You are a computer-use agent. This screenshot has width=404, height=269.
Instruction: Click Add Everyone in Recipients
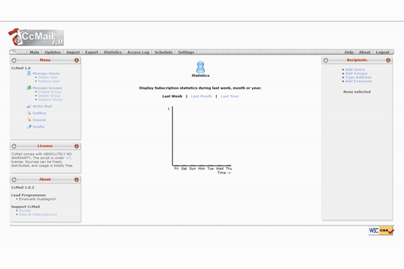click(x=358, y=81)
